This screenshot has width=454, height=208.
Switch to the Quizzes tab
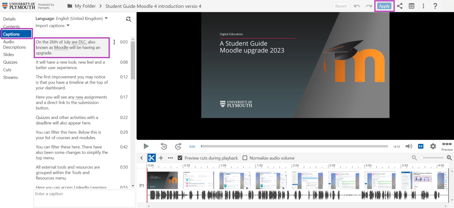pos(10,62)
